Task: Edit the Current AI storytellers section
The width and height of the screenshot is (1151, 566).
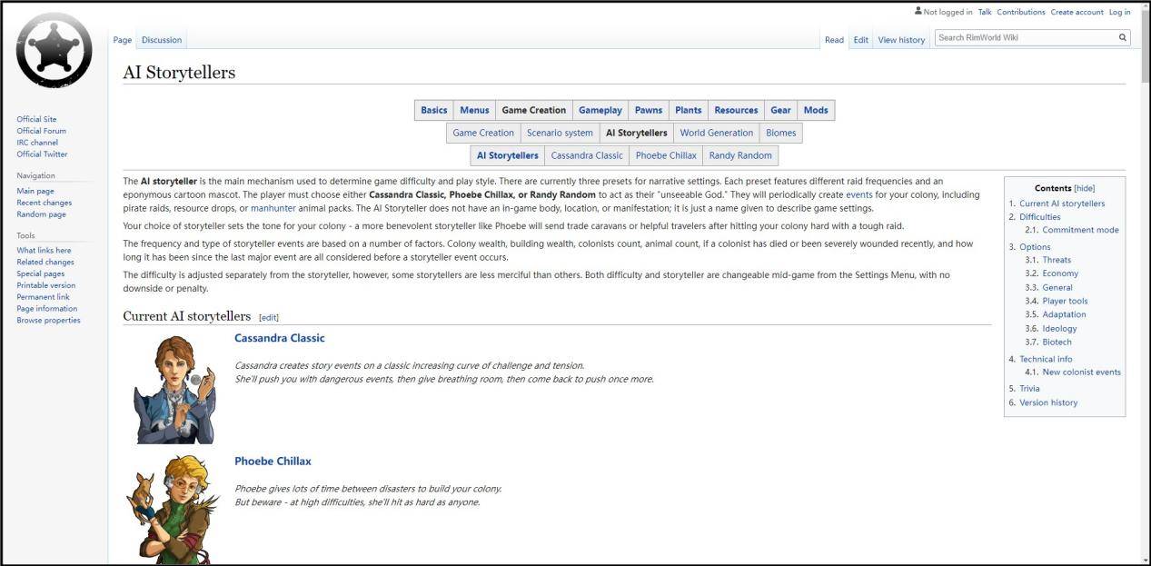Action: tap(269, 317)
